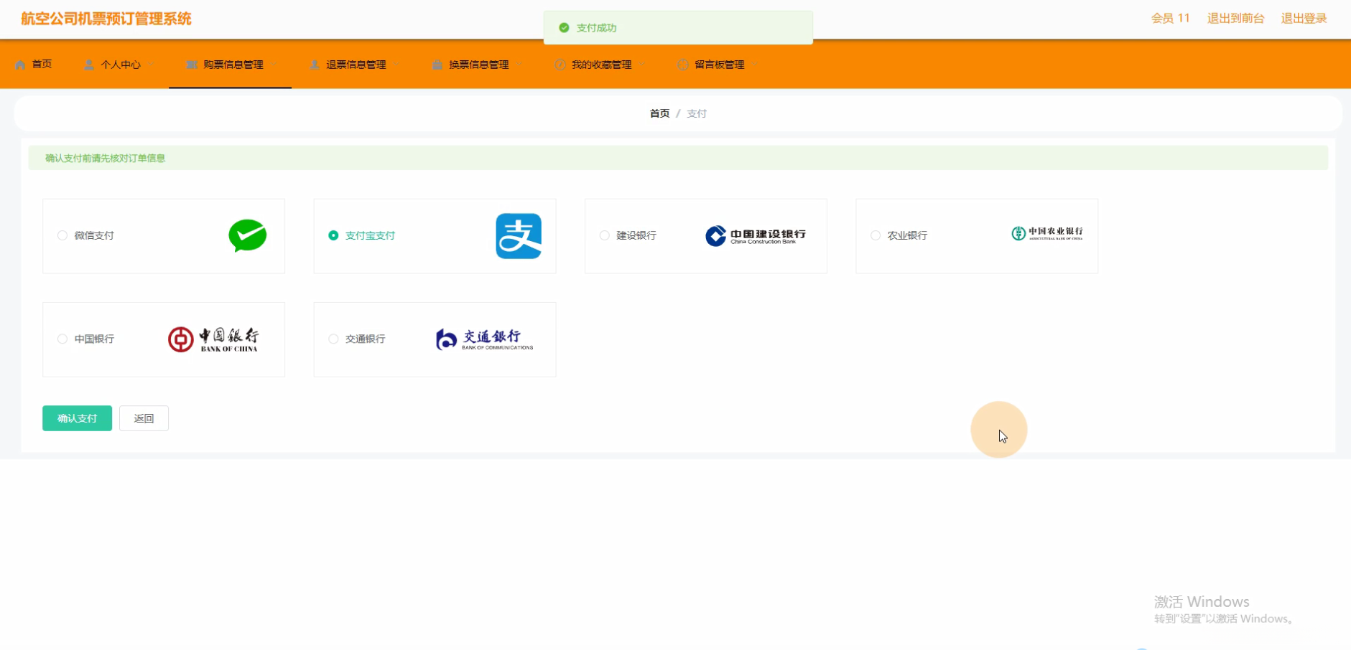Click the blue Alipay logo
The image size is (1351, 650).
click(x=519, y=236)
